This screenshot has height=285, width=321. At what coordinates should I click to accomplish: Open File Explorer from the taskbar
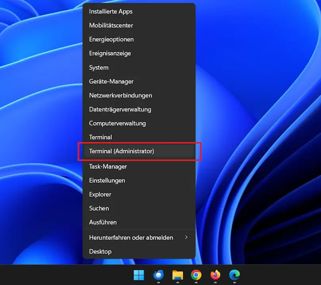pos(177,275)
